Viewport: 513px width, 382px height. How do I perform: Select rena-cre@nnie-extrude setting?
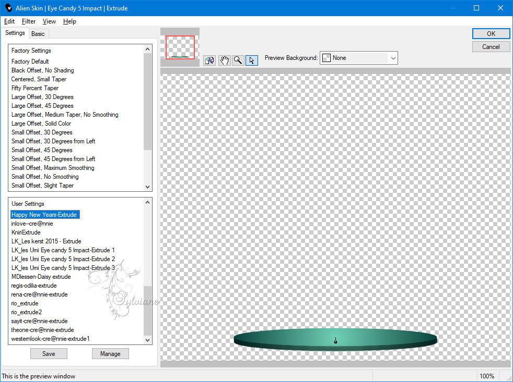click(39, 294)
